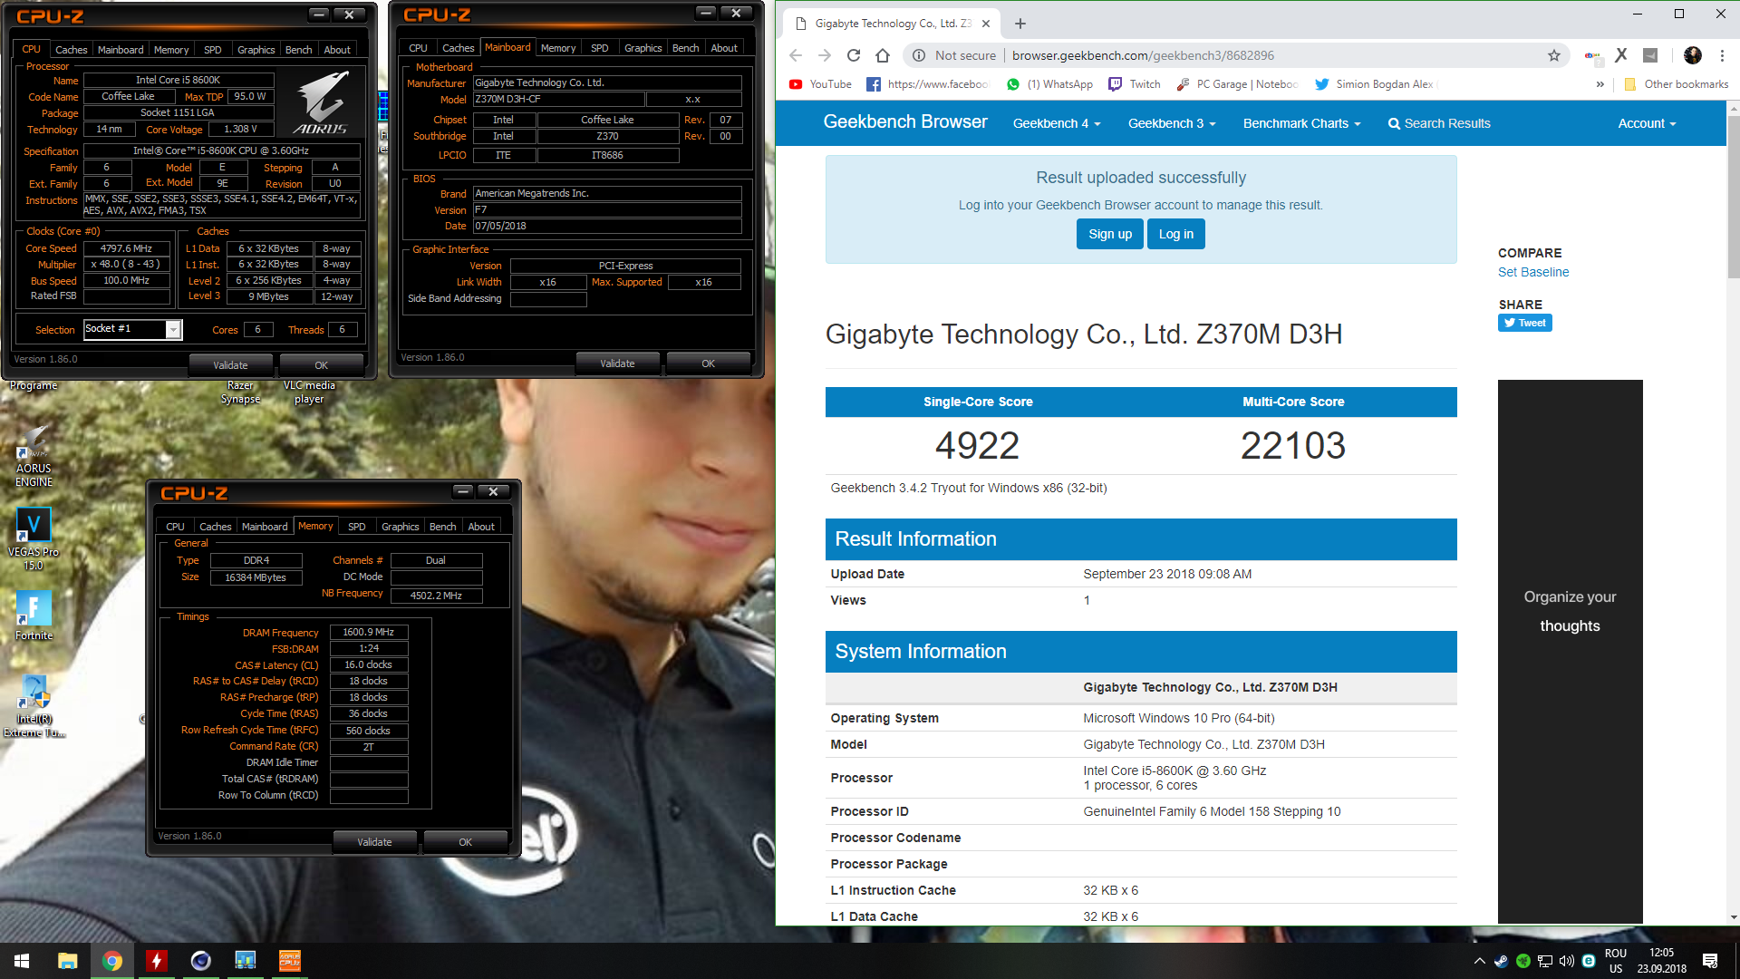Reload the Geekbench page in Chrome

853,55
